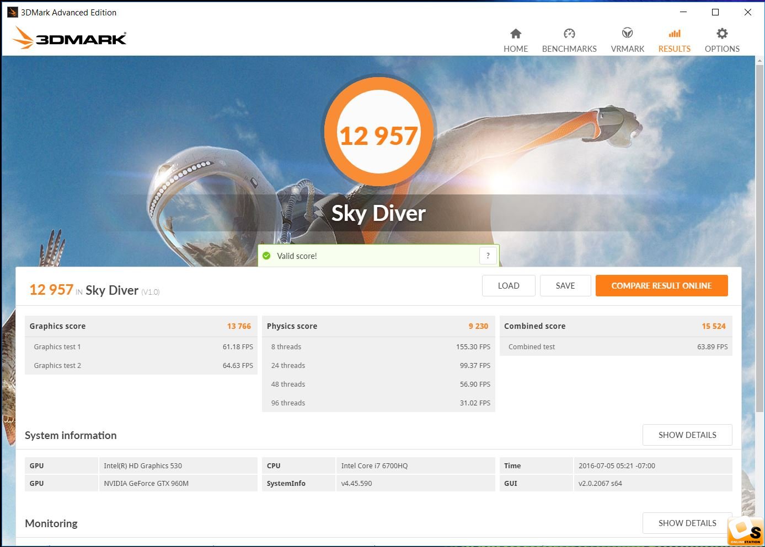This screenshot has width=765, height=547.
Task: Click the LOAD button
Action: (509, 285)
